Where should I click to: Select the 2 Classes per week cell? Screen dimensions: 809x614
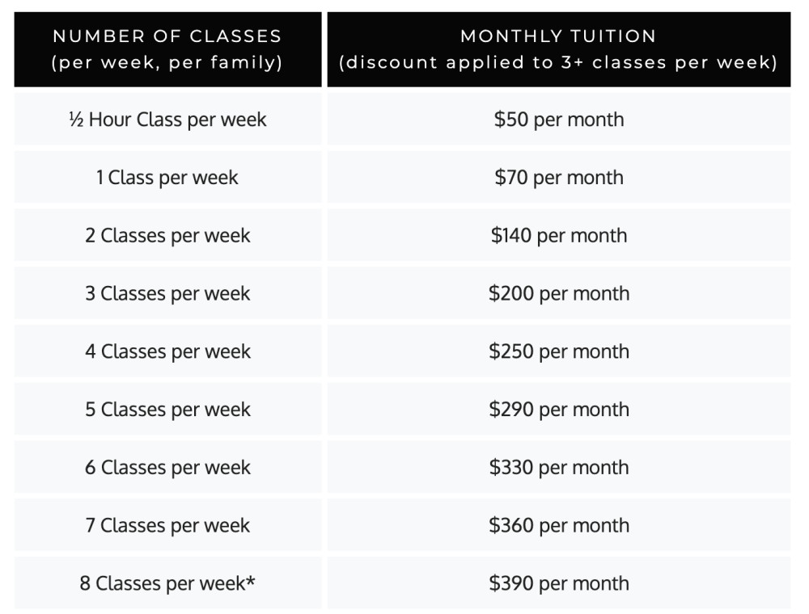point(167,235)
